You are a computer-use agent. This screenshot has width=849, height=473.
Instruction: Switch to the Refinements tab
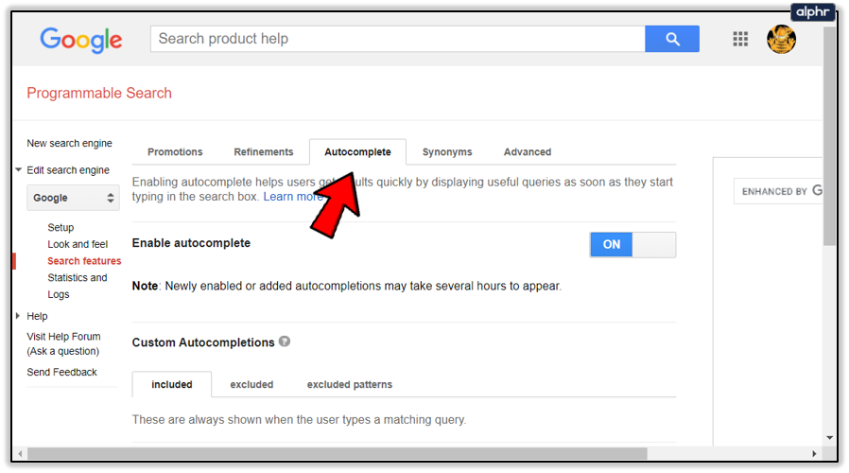(264, 151)
